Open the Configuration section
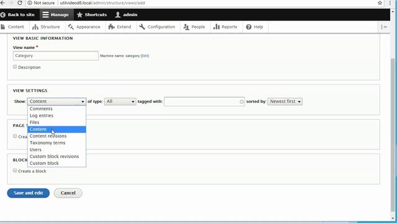 point(157,27)
